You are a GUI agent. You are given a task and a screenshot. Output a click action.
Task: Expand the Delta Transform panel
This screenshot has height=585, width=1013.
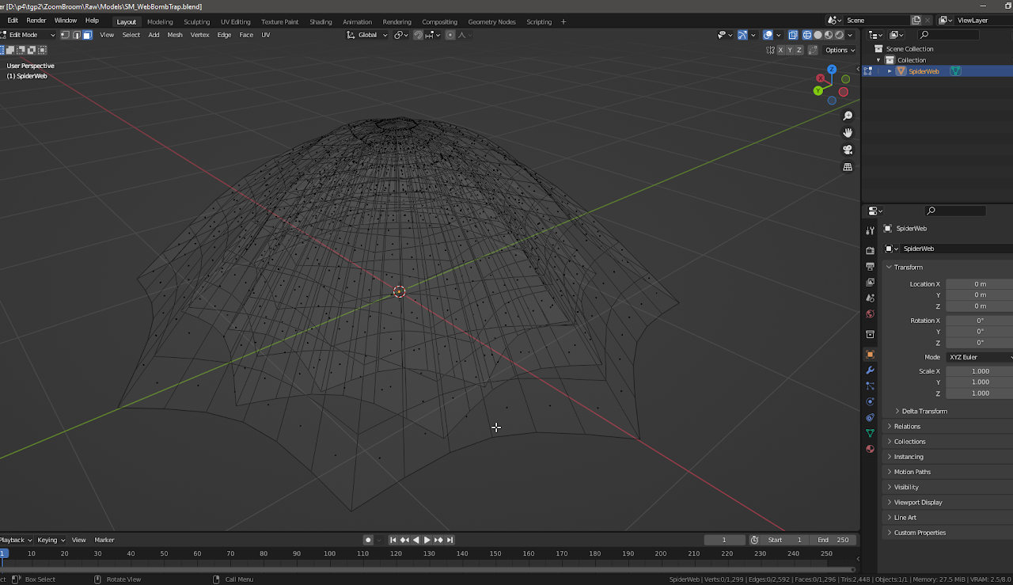coord(924,412)
